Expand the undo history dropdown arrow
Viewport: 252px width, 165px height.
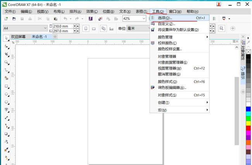pyautogui.click(x=71, y=19)
